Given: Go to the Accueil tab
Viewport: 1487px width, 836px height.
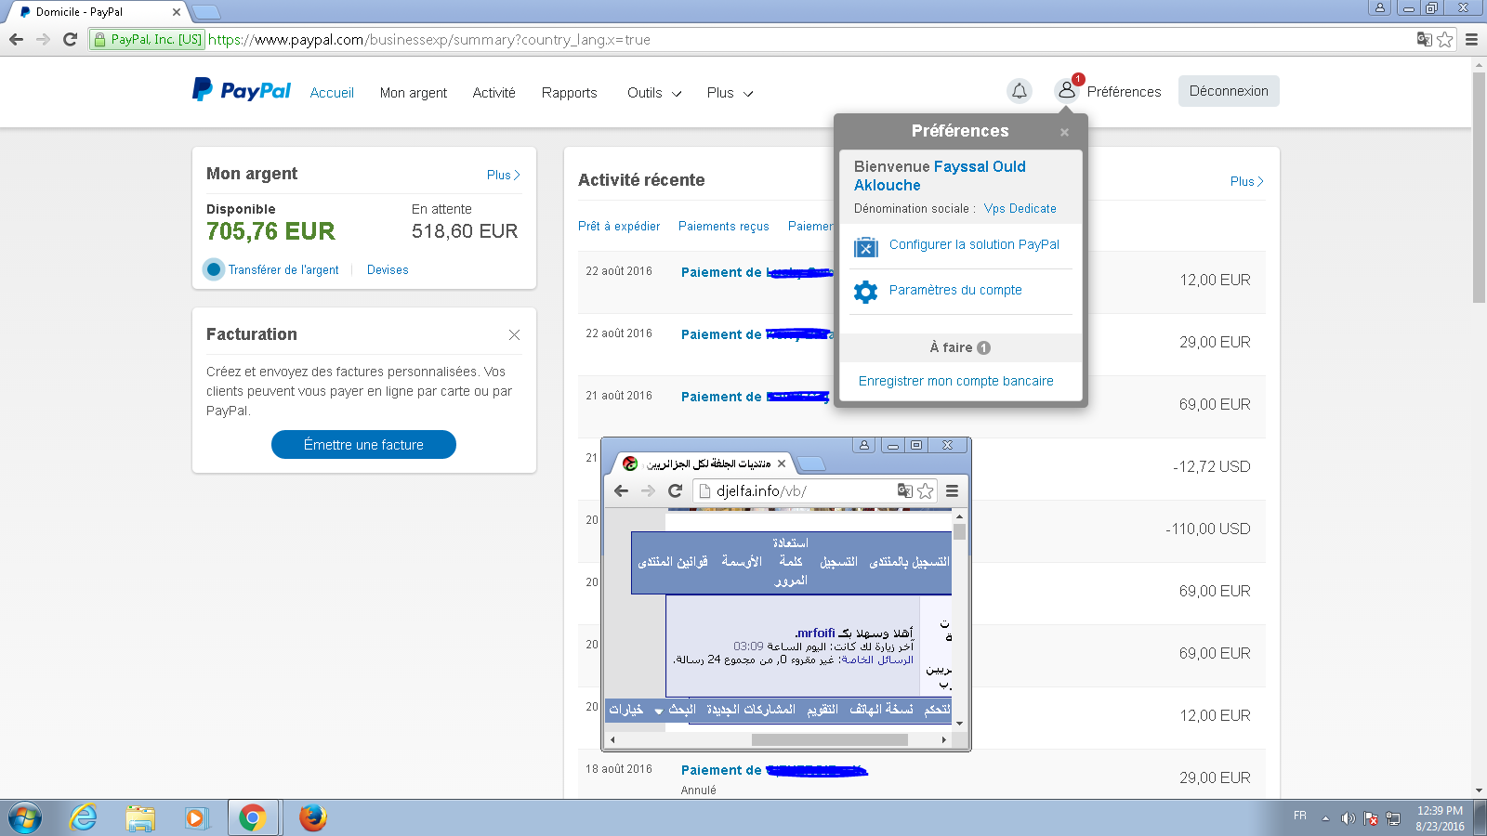Looking at the screenshot, I should click(332, 93).
